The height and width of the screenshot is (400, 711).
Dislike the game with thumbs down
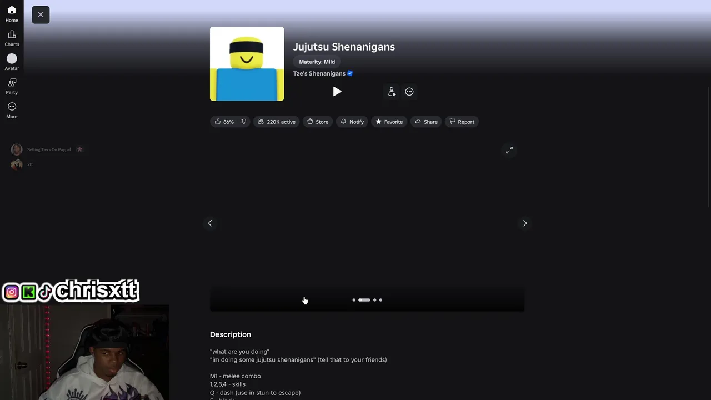point(243,122)
